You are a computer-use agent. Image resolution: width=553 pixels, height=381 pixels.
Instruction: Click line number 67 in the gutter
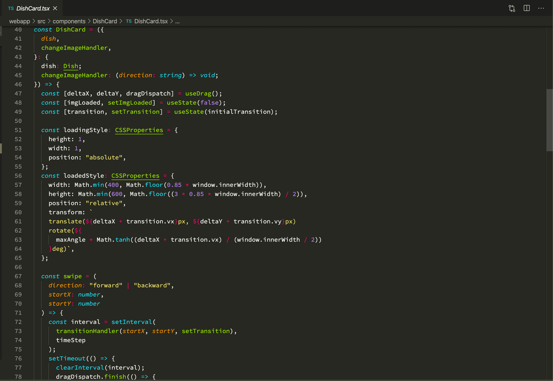click(x=18, y=276)
